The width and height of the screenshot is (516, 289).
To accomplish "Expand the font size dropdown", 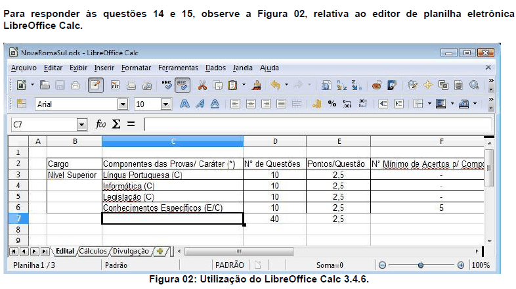I will [165, 104].
